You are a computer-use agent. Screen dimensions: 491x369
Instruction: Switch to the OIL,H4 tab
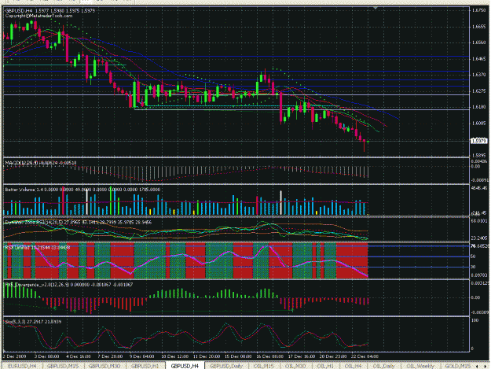[353, 366]
